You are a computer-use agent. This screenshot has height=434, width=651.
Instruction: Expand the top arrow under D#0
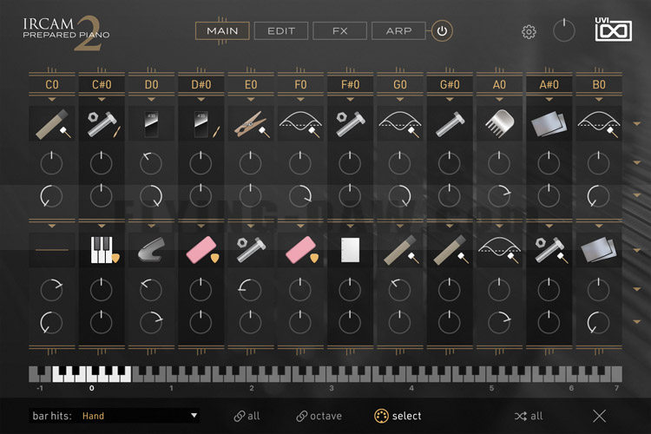coord(201,100)
